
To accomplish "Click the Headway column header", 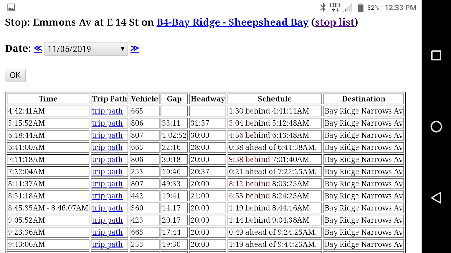I will (x=208, y=99).
